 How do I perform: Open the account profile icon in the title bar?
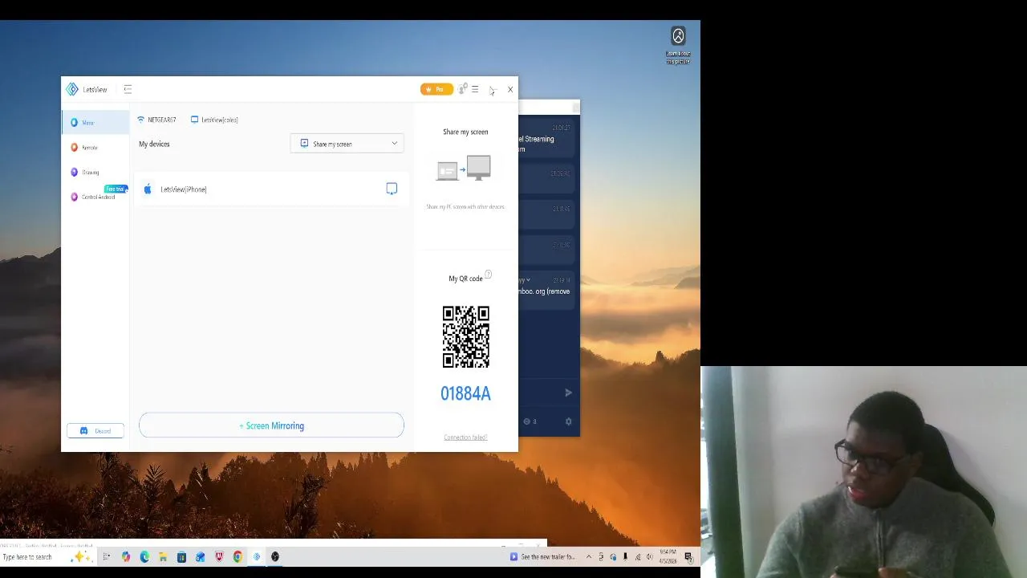462,89
